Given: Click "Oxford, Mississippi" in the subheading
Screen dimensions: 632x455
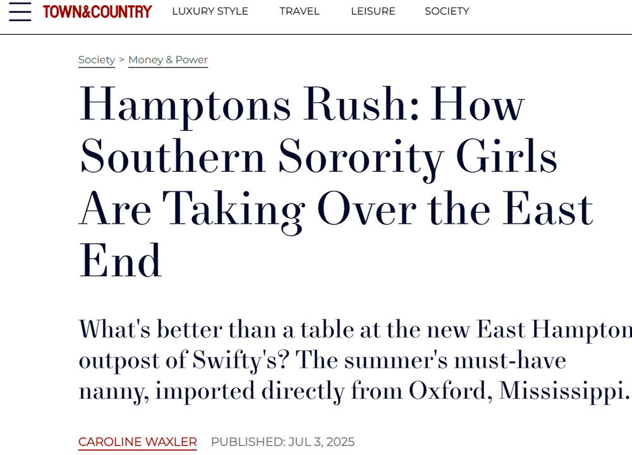Looking at the screenshot, I should point(519,391).
